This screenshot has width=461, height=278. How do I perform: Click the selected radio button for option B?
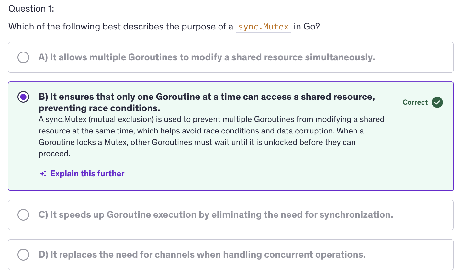(x=23, y=97)
